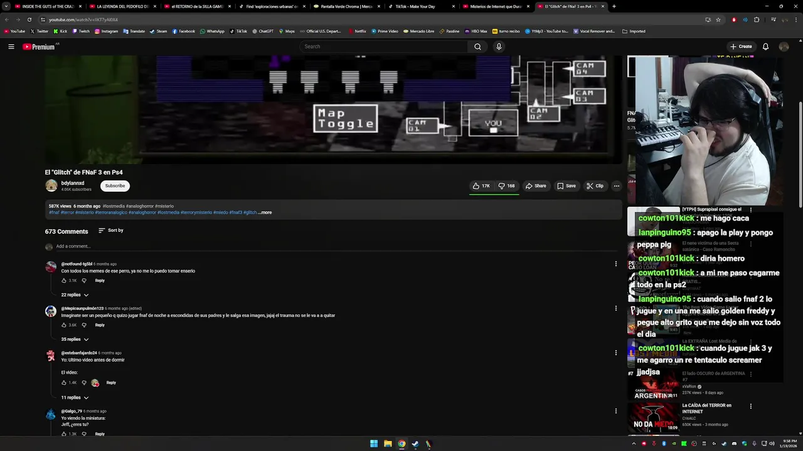Click the YouTube search field
This screenshot has width=803, height=451.
tap(384, 46)
